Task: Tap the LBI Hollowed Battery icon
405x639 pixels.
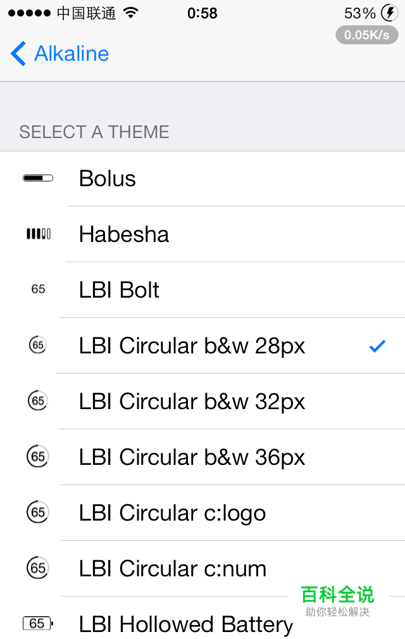Action: point(38,624)
